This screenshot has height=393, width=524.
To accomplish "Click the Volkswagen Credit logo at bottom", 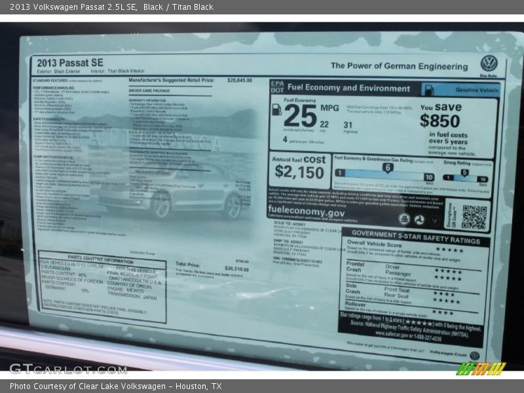I will (475, 355).
